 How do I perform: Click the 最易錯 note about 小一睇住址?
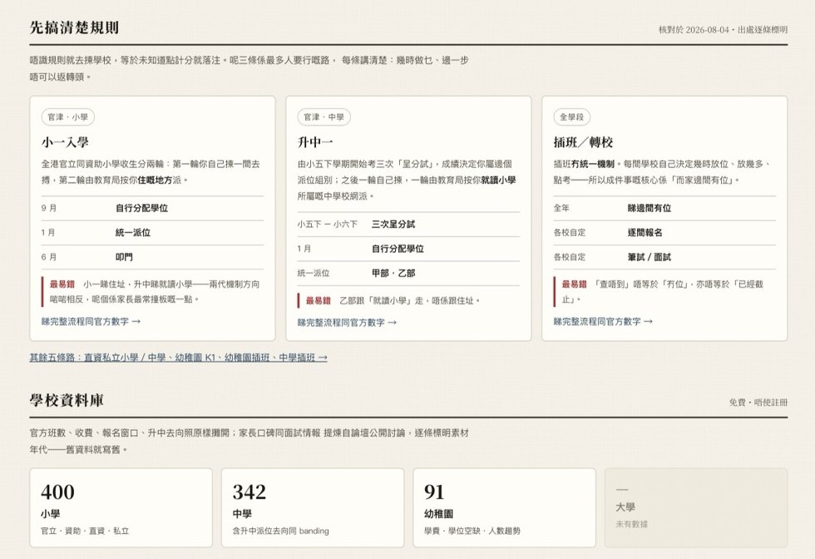[x=152, y=292]
